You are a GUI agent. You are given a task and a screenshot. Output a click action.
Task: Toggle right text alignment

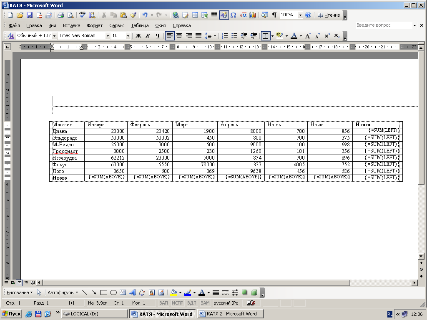pyautogui.click(x=189, y=36)
